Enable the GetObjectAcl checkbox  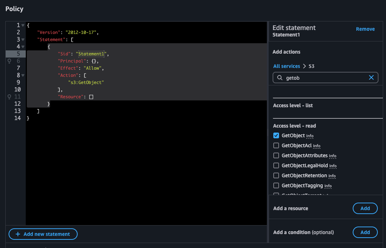(x=276, y=145)
